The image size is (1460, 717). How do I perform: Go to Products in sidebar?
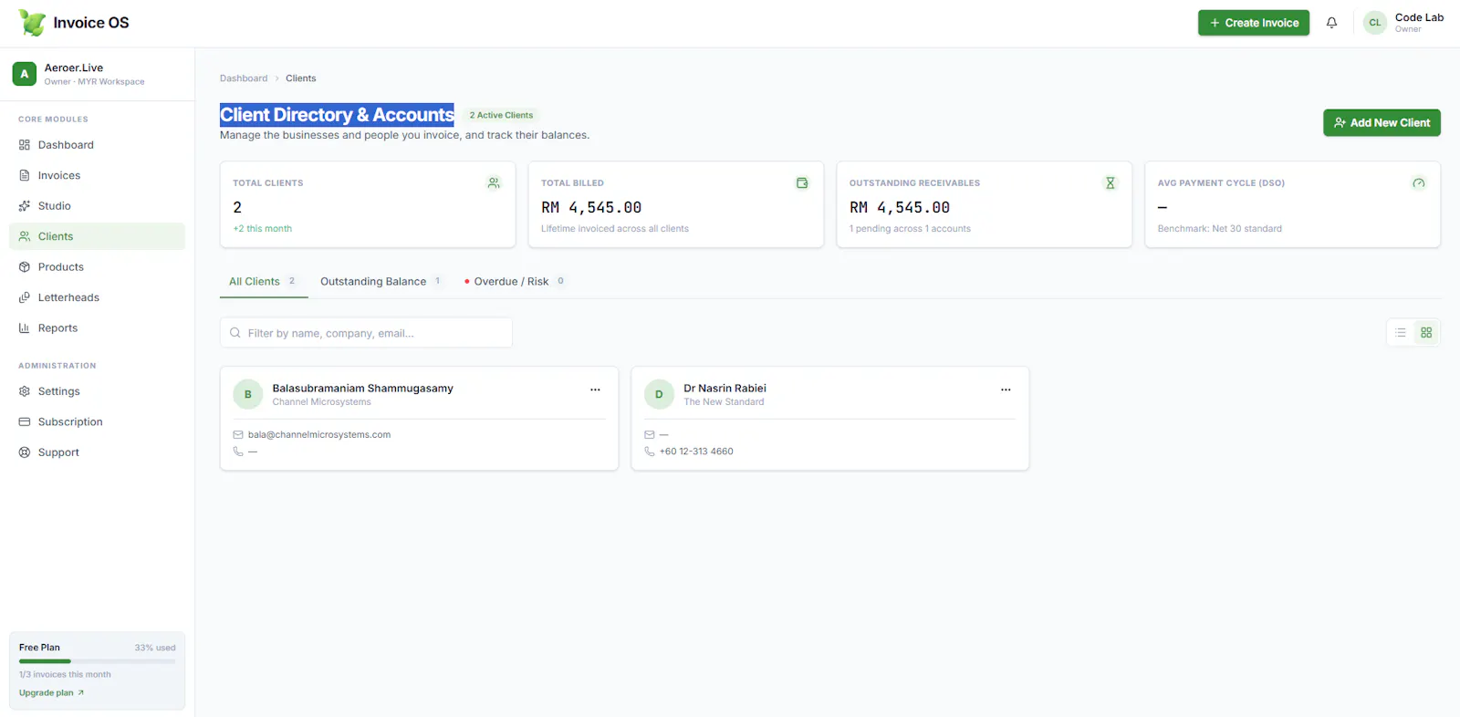(97, 267)
